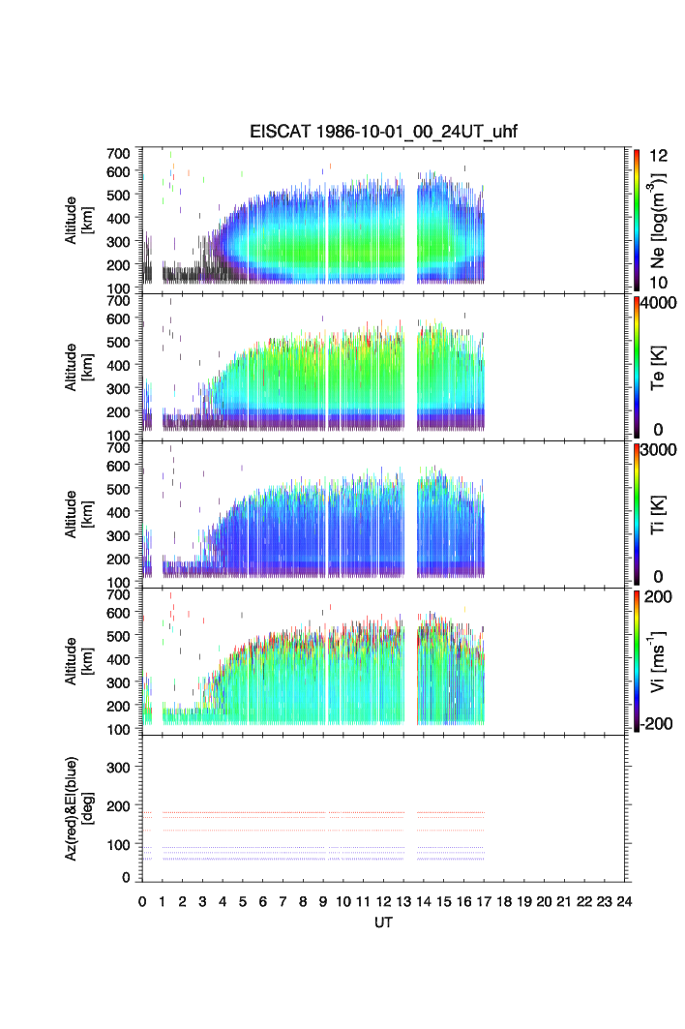685x1029 pixels.
Task: Click the Ne electron density color bar
Action: [x=637, y=218]
